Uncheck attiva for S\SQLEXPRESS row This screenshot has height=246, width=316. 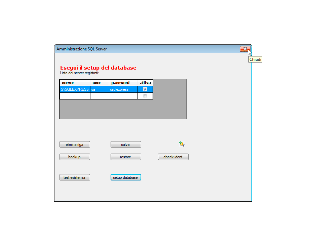pyautogui.click(x=145, y=89)
